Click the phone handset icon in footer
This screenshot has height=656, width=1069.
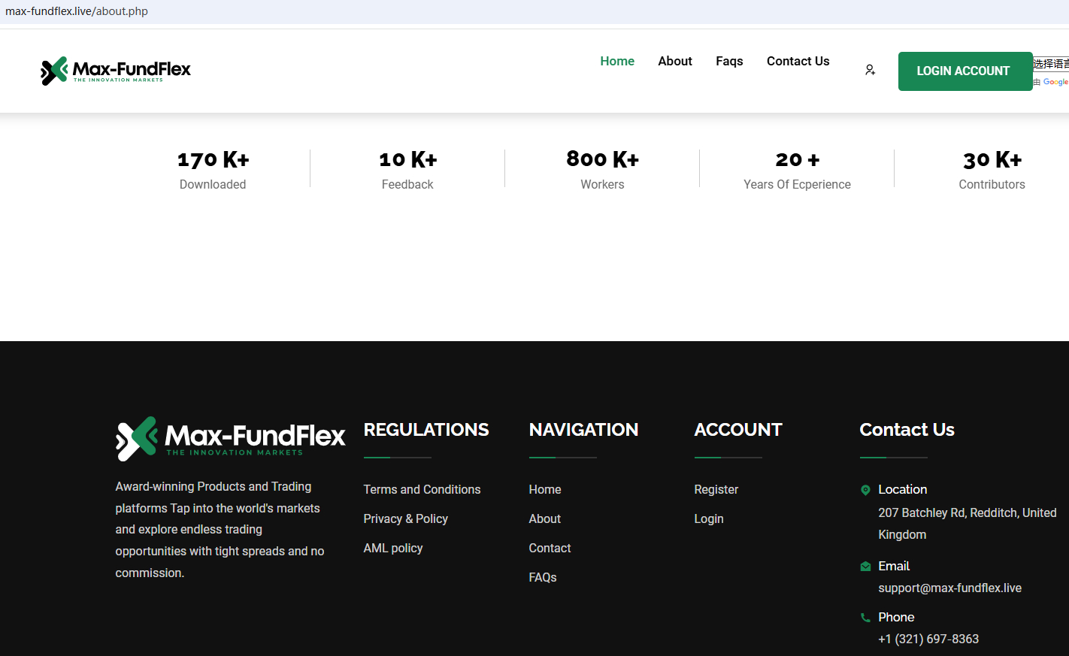coord(865,618)
